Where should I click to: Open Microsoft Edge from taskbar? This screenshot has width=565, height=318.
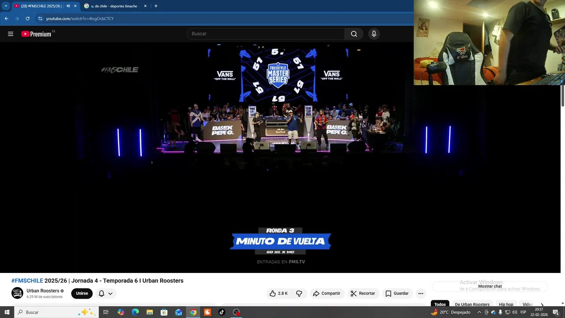tap(135, 312)
